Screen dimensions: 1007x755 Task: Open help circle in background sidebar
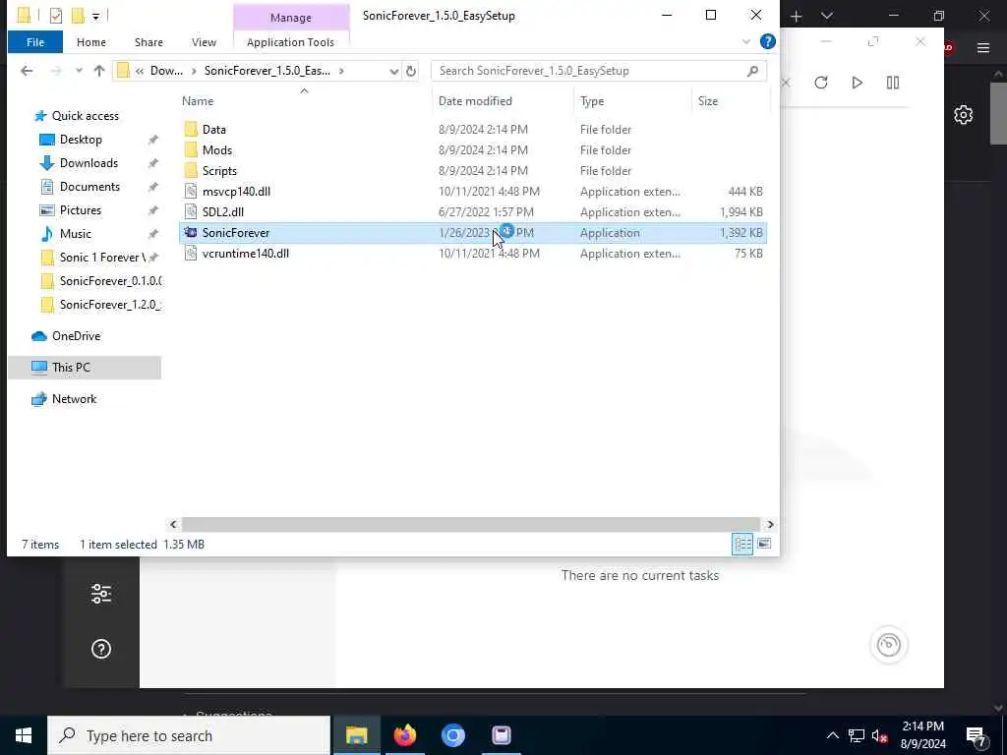pos(101,649)
